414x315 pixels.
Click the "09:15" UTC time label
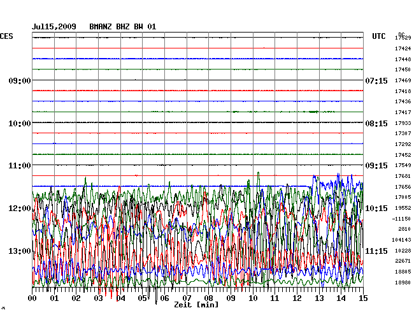coord(376,166)
